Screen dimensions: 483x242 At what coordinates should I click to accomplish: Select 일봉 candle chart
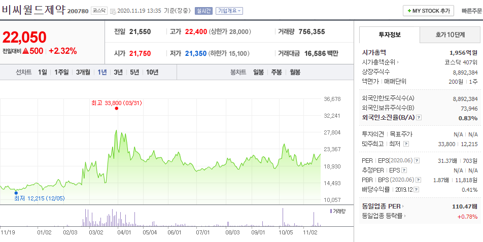click(x=258, y=73)
